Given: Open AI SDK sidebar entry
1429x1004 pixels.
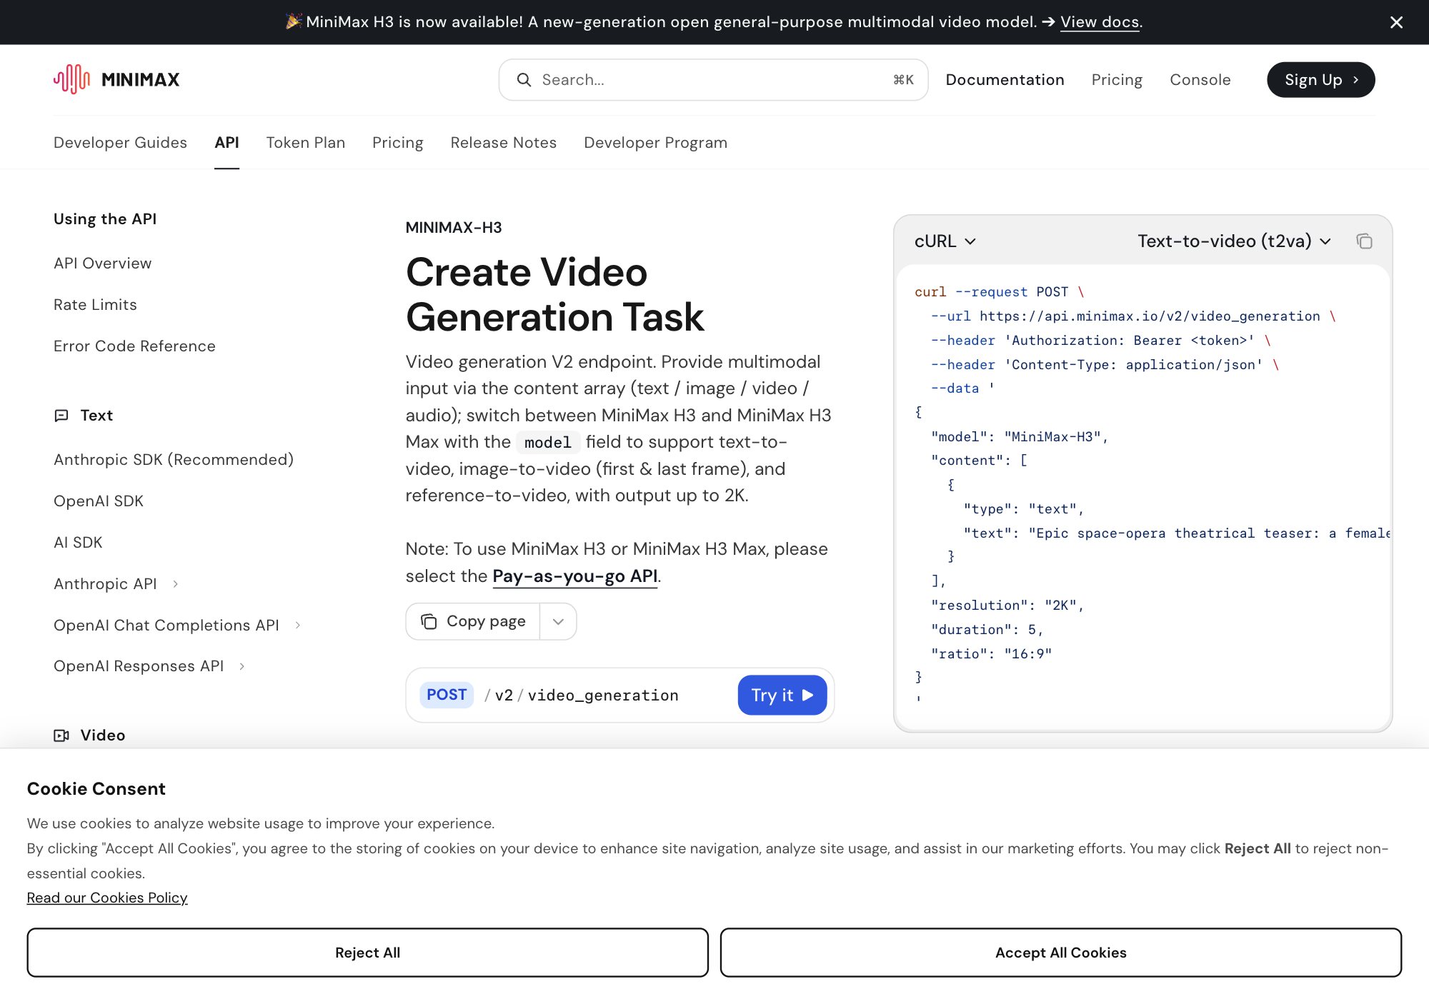Looking at the screenshot, I should [78, 543].
